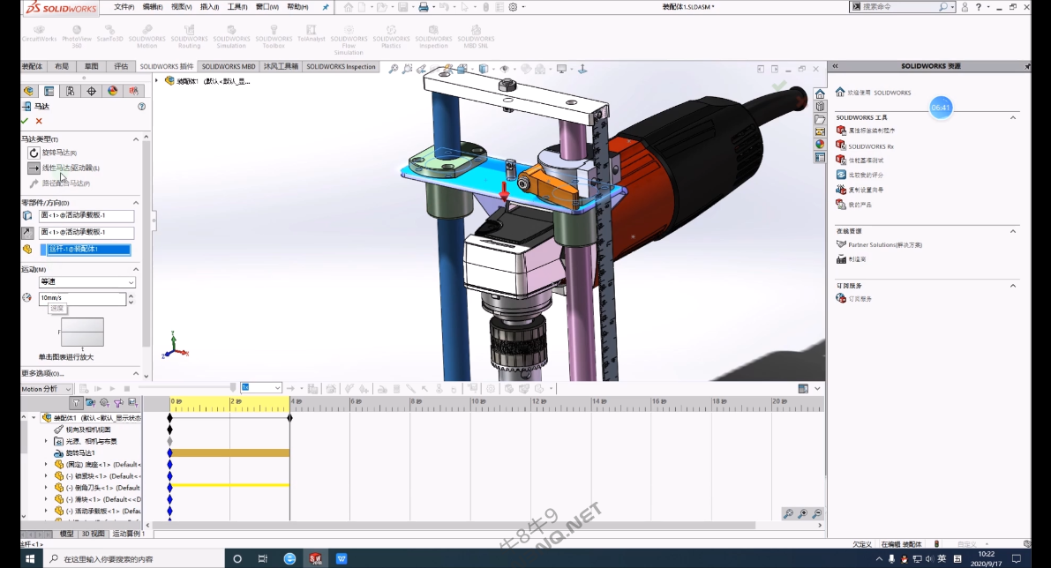The image size is (1051, 568).
Task: Switch to the 装配体 ribbon tab
Action: pyautogui.click(x=32, y=66)
